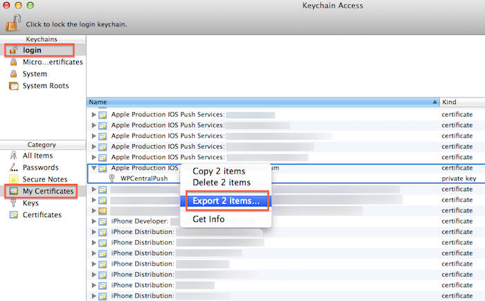Click the All Items keys icon
485x301 pixels.
[x=13, y=155]
